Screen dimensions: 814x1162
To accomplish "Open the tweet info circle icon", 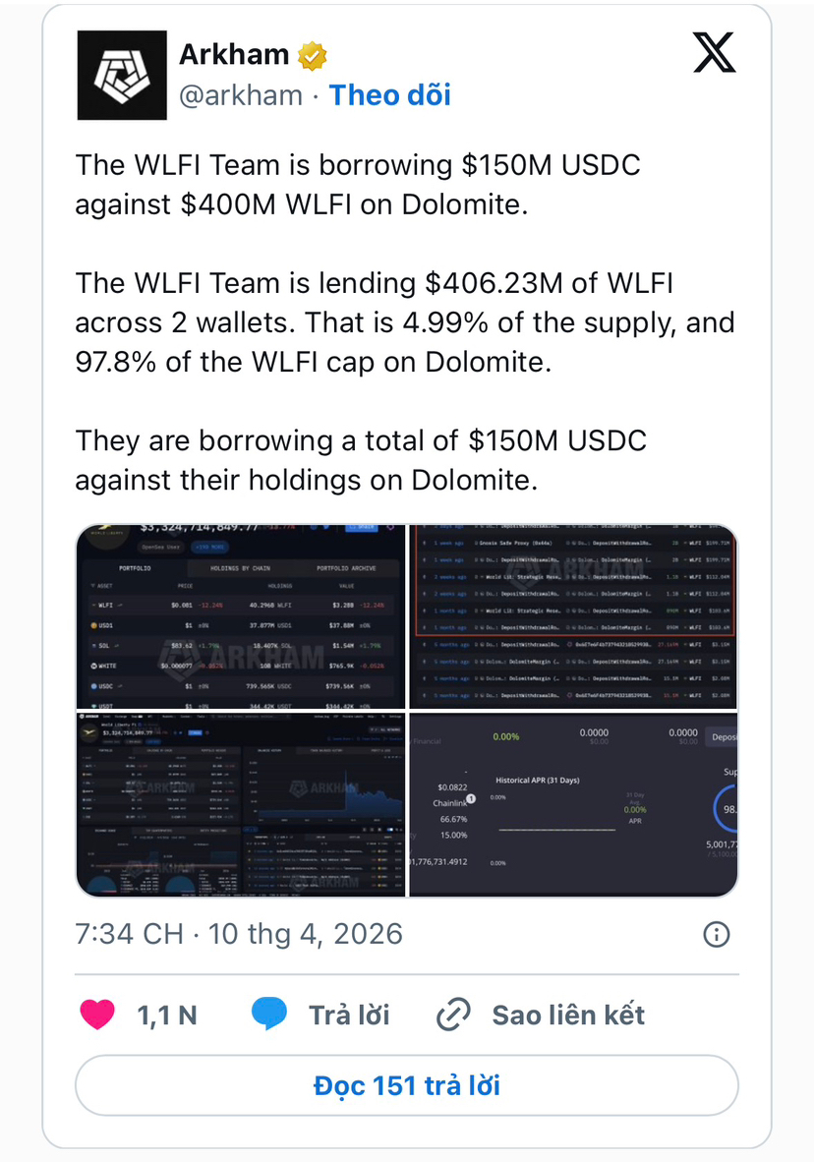I will coord(717,934).
